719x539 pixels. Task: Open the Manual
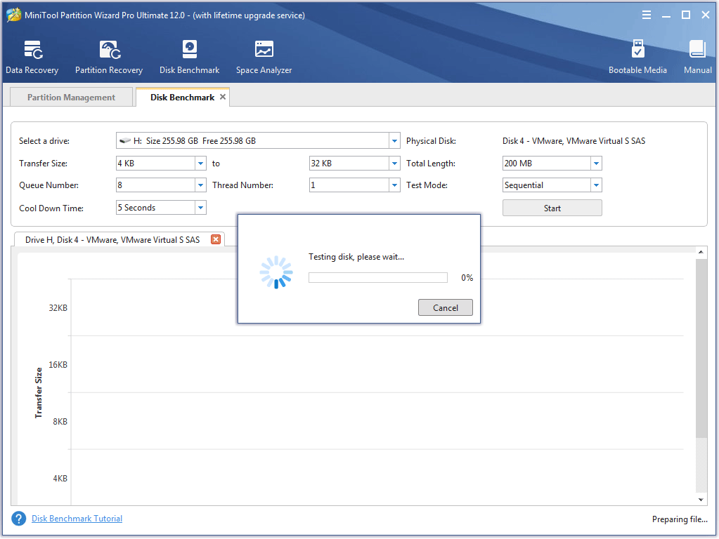coord(697,57)
